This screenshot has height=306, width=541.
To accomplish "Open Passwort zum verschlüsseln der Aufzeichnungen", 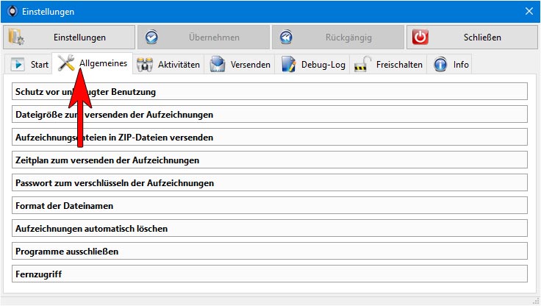I will [x=270, y=182].
